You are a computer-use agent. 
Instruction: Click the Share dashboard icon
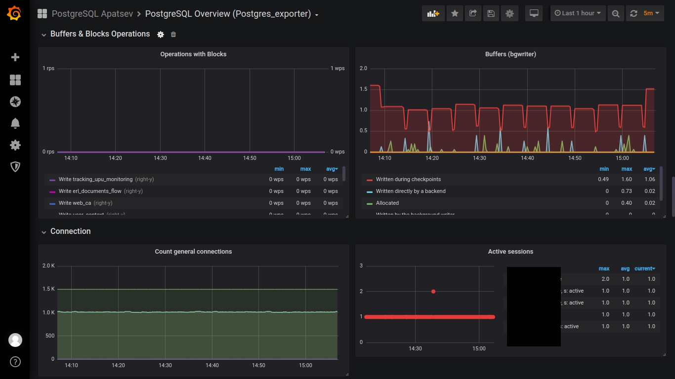coord(473,13)
